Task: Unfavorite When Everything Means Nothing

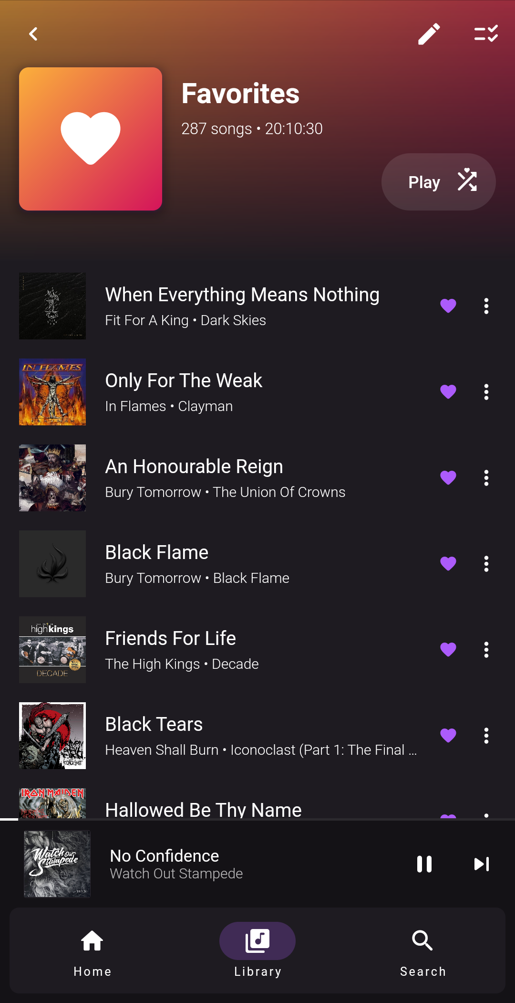Action: tap(448, 306)
